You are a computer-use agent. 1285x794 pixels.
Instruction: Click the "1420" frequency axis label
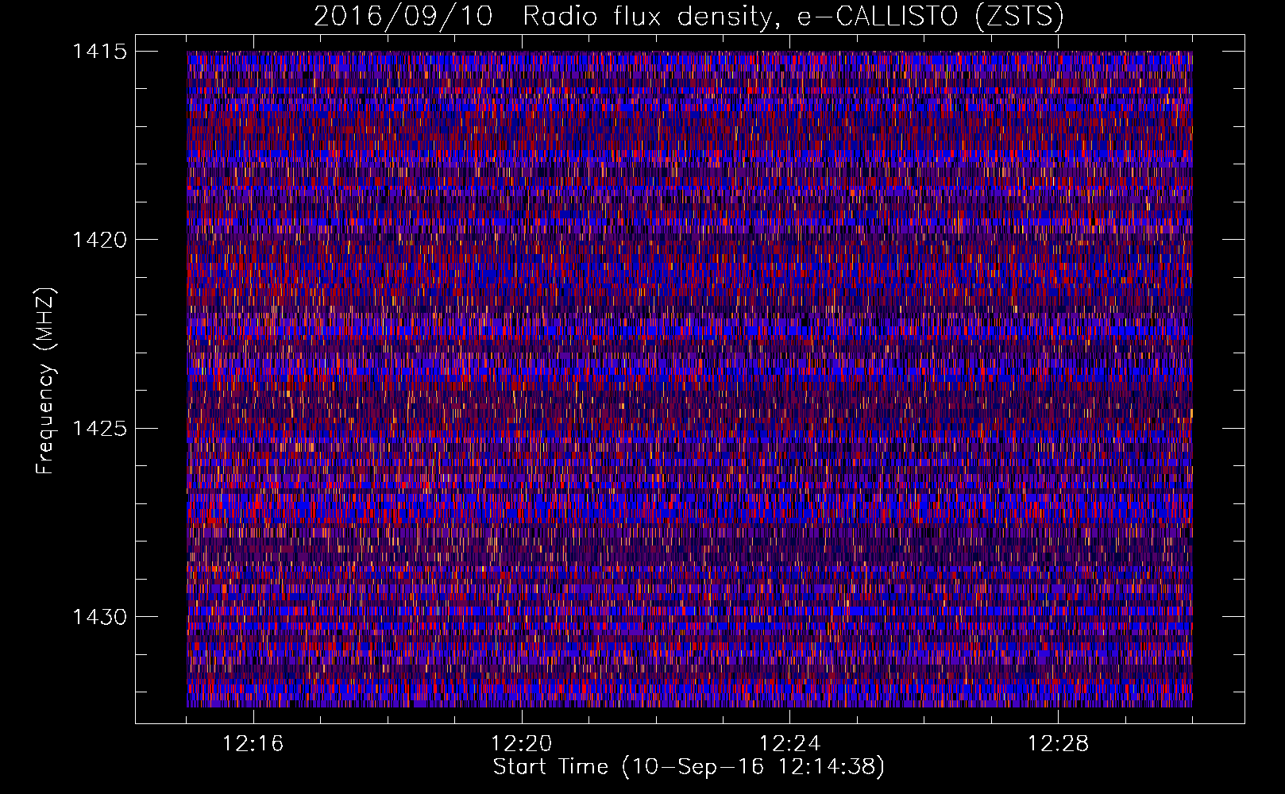pos(99,240)
